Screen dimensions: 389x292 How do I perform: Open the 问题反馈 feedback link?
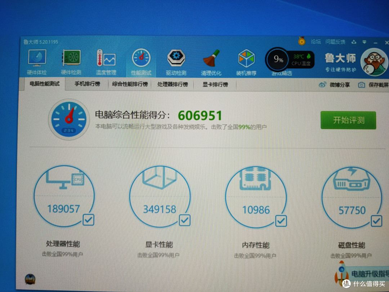335,42
